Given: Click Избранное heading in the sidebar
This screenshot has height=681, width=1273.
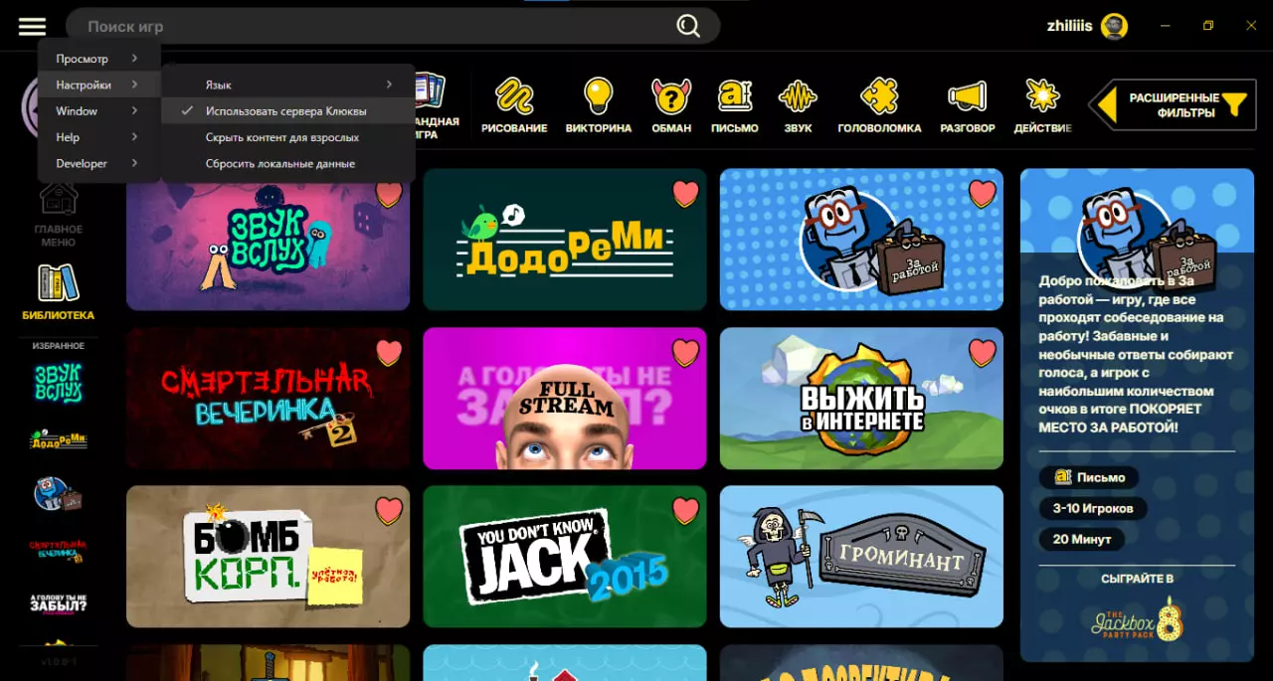Looking at the screenshot, I should click(59, 346).
